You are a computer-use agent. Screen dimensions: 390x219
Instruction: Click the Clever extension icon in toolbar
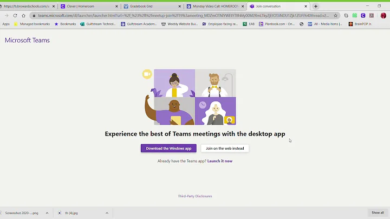pyautogui.click(x=363, y=15)
